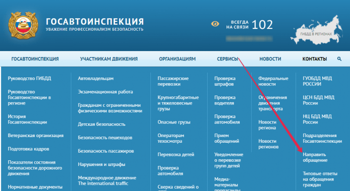Screen dimensions: 350x191
Task: Open Проверка штрафов service link
Action: (225, 81)
